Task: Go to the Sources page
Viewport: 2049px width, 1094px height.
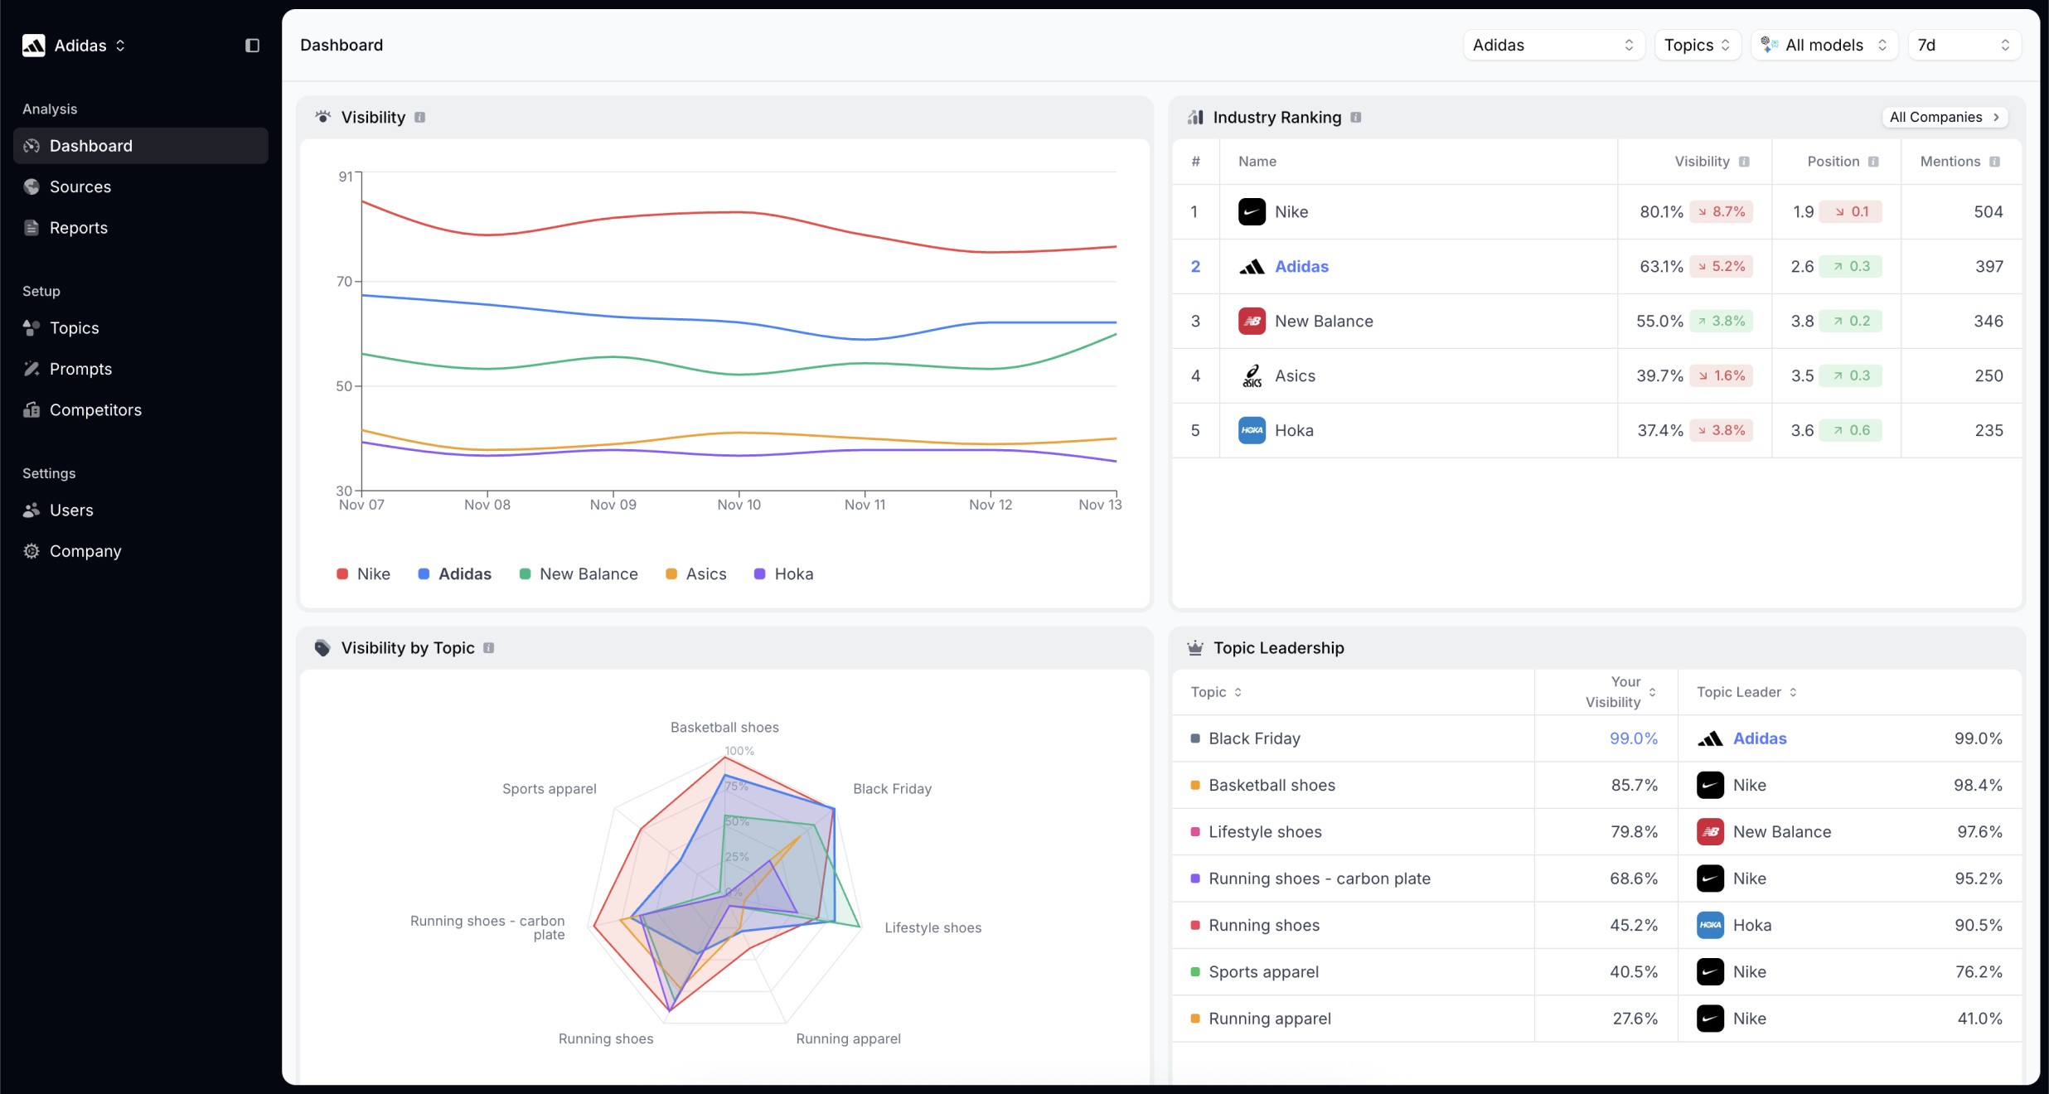Action: coord(141,186)
